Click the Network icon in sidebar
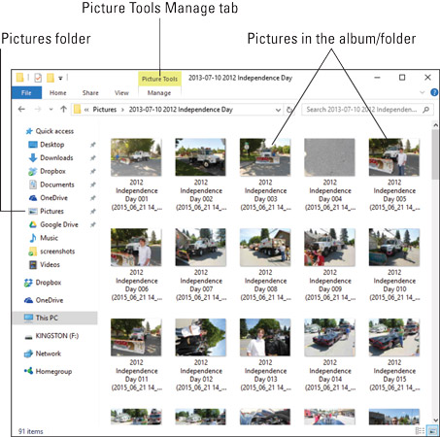 coord(28,353)
